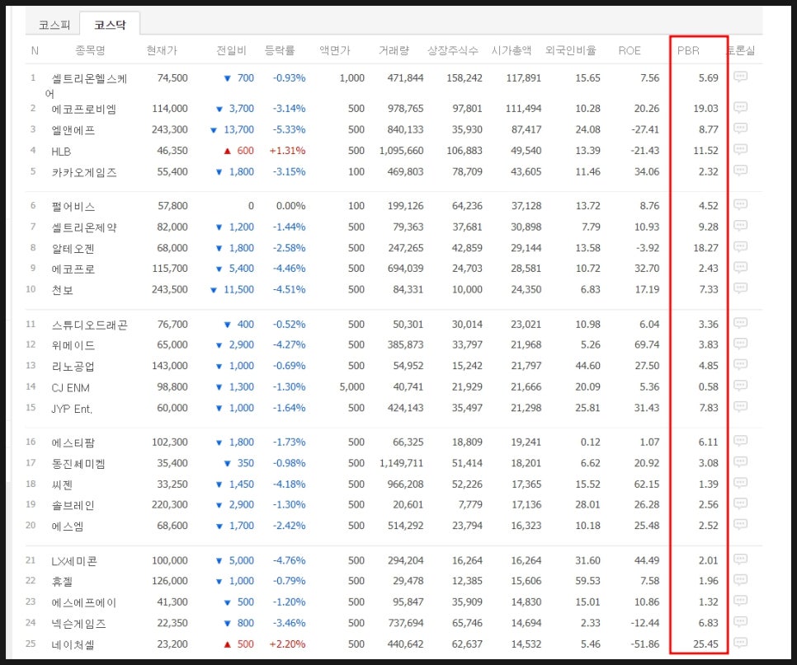Image resolution: width=797 pixels, height=665 pixels.
Task: Click the 시가총액 column header
Action: coord(512,50)
